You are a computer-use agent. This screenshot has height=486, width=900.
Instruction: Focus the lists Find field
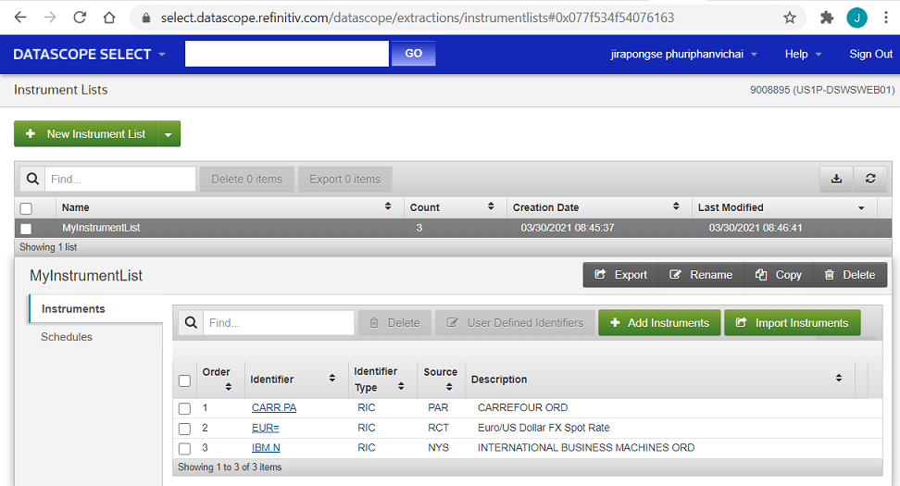120,179
